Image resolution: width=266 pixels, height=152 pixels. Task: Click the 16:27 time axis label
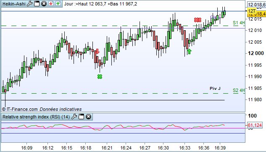pos(145,148)
